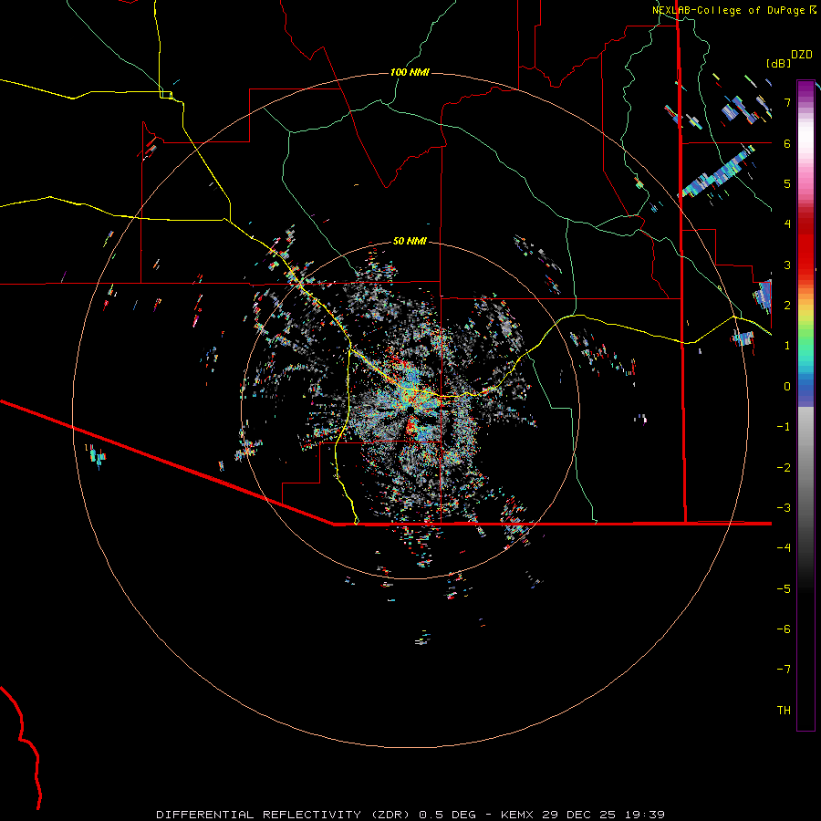This screenshot has width=821, height=821.
Task: Click the blue segment near 0 dB
Action: [x=805, y=388]
